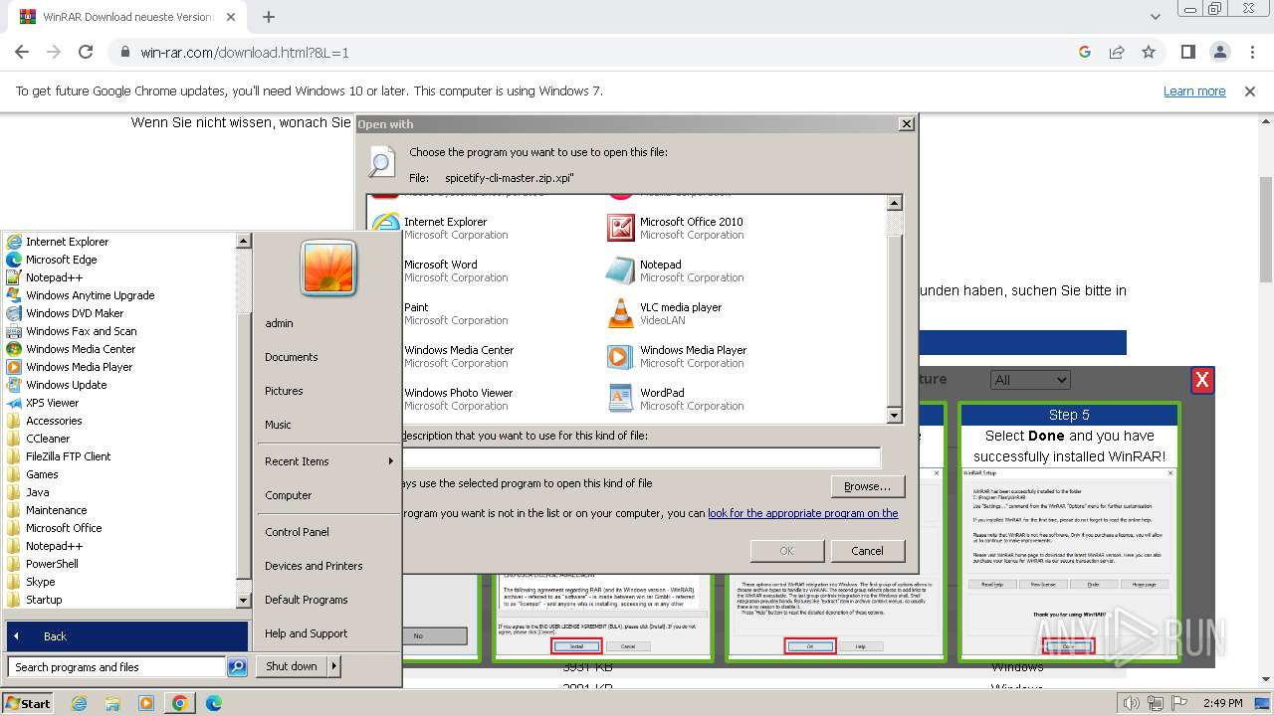
Task: Click 'look for the appropriate program' link
Action: tap(803, 513)
